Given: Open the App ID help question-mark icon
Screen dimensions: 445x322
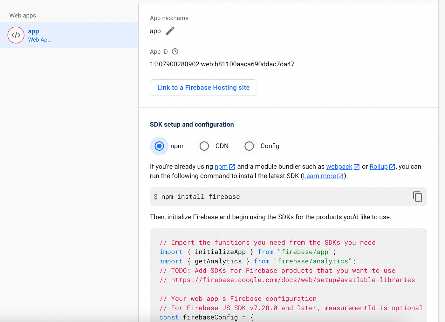Looking at the screenshot, I should pos(175,51).
